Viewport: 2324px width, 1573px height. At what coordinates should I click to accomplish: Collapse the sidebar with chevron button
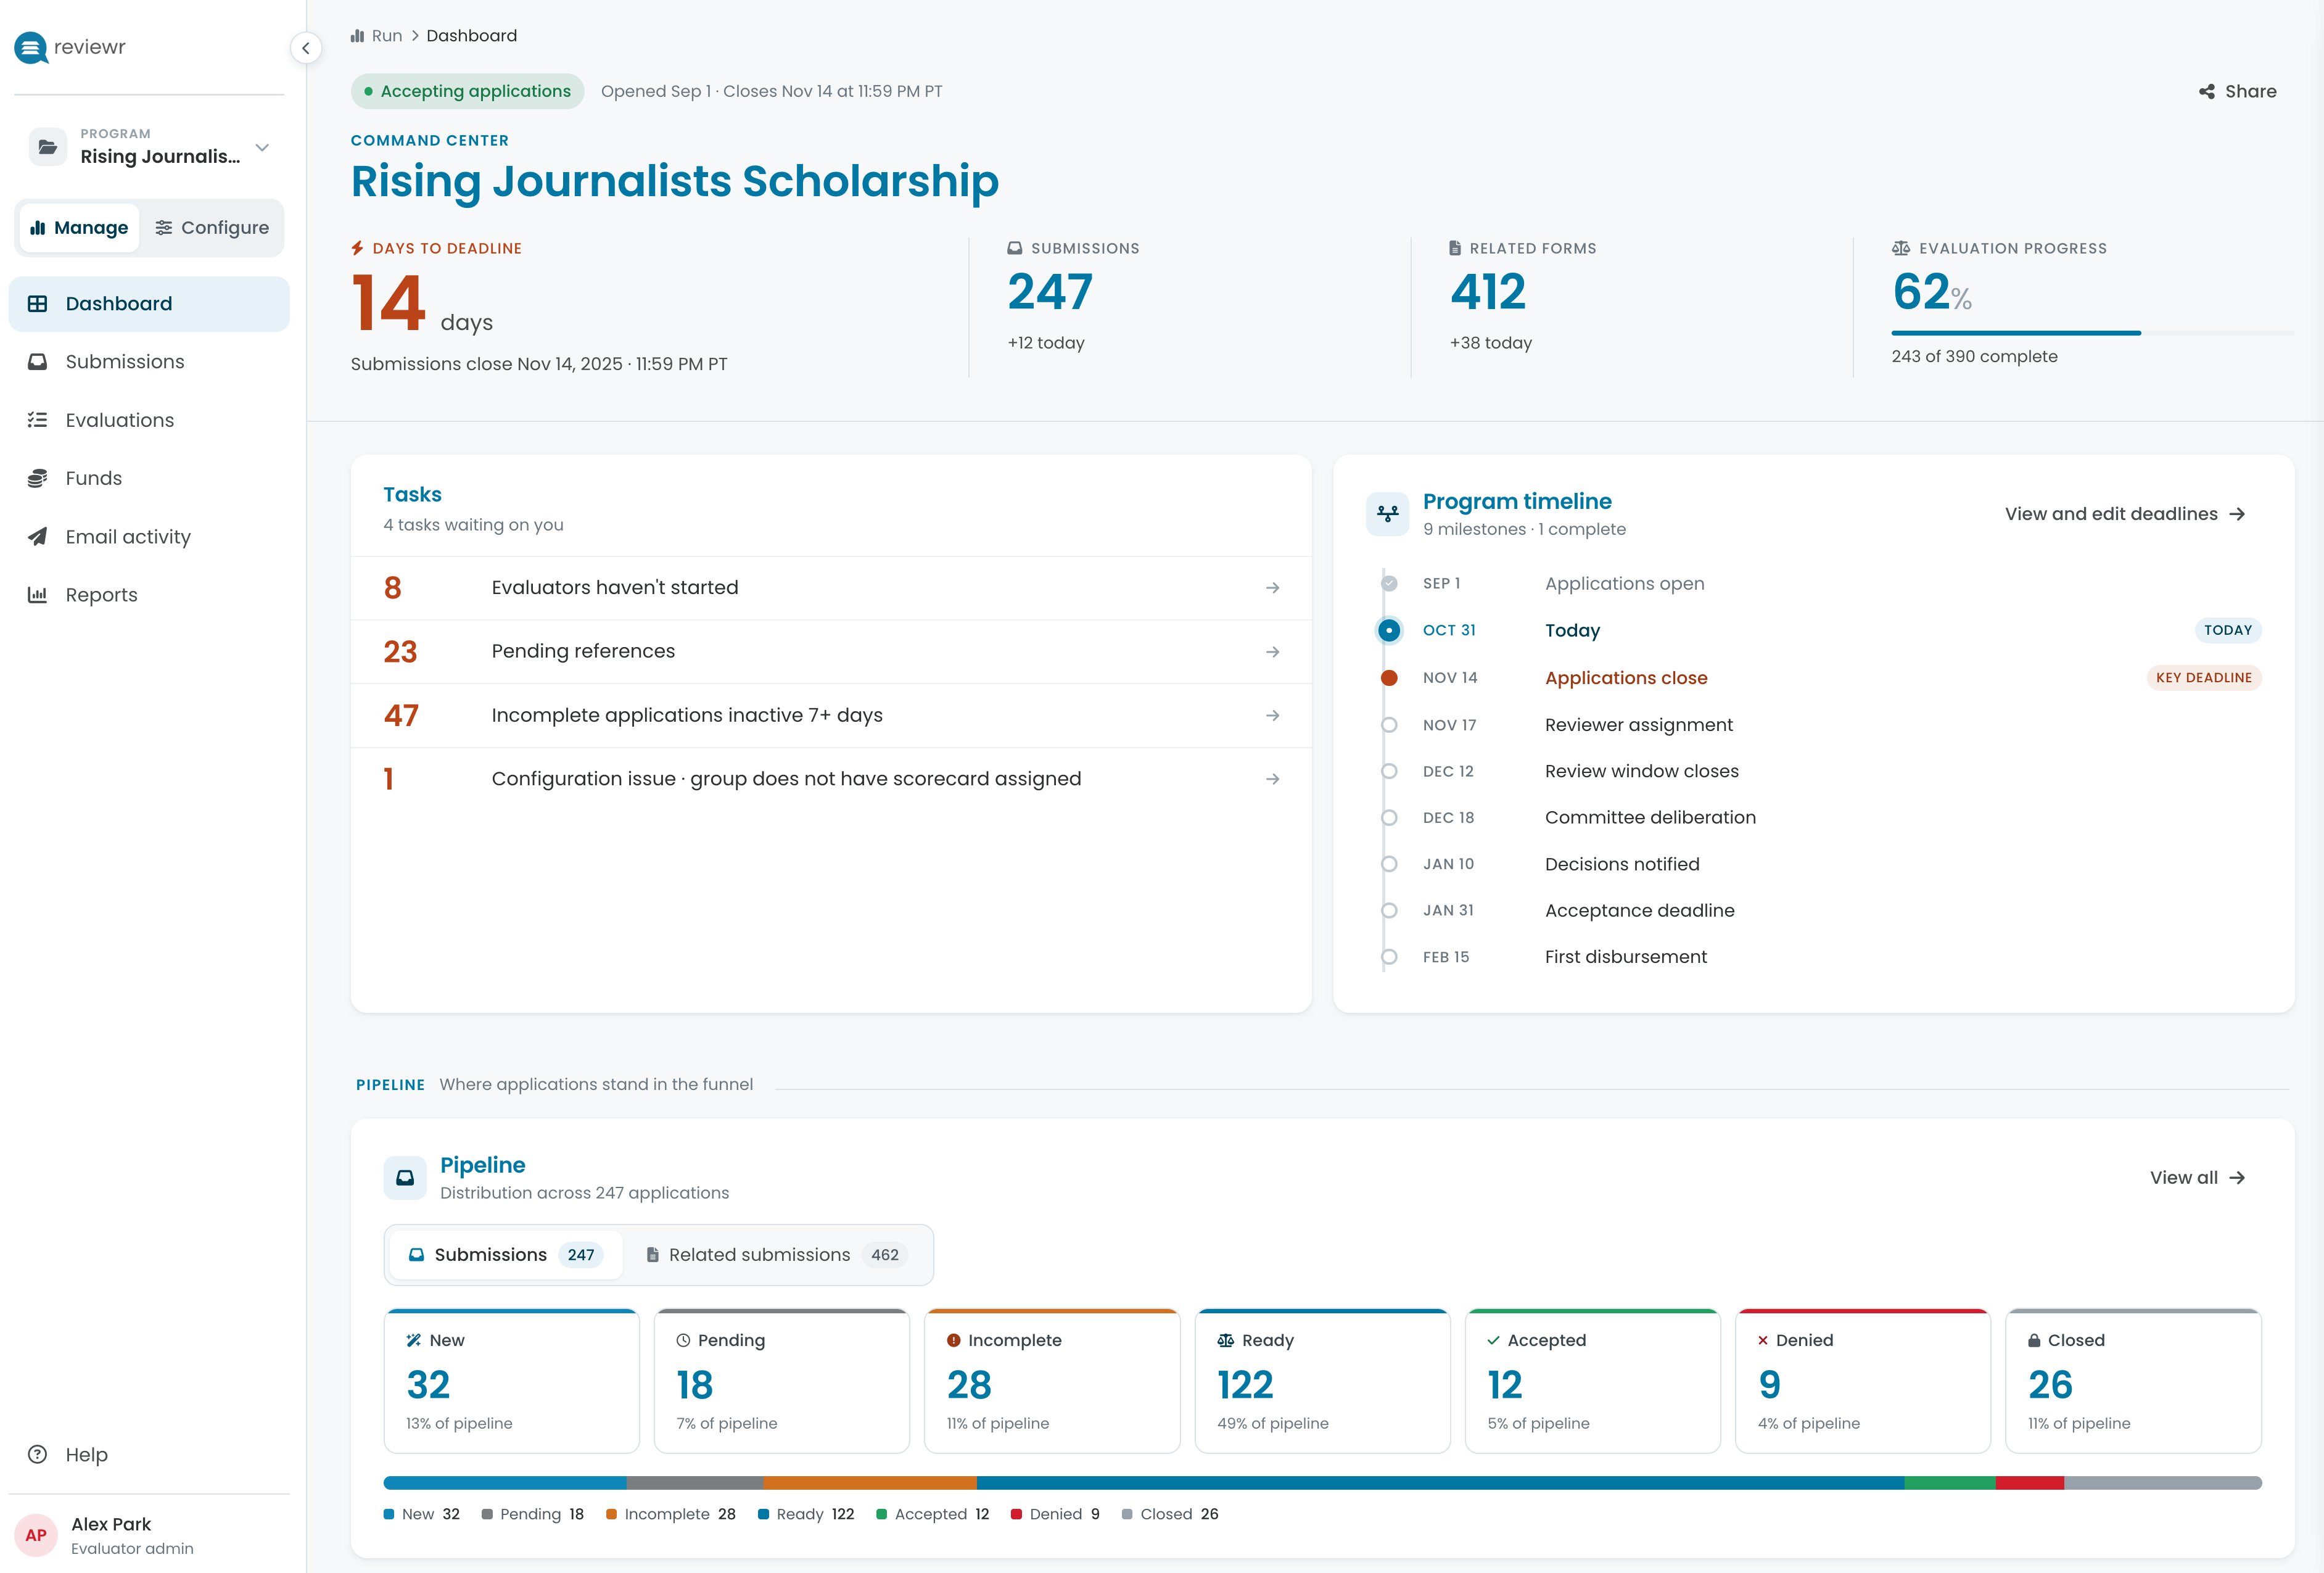pyautogui.click(x=306, y=48)
